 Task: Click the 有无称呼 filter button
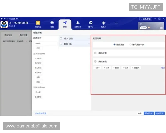pos(38,73)
